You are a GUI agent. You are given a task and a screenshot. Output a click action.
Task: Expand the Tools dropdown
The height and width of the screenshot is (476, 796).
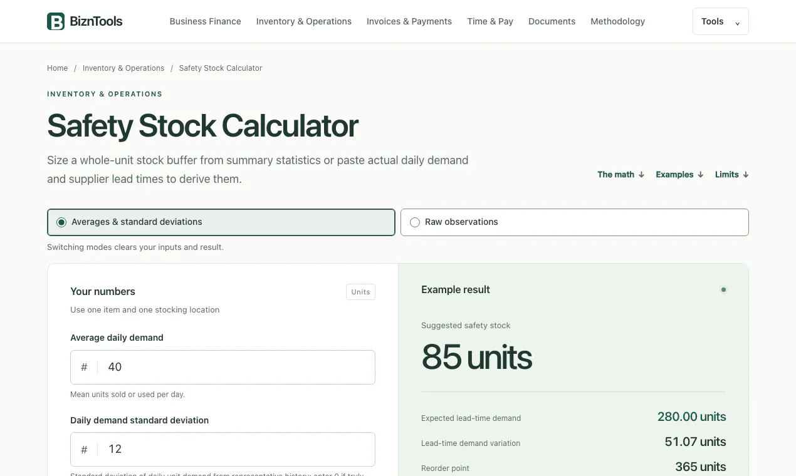tap(720, 21)
